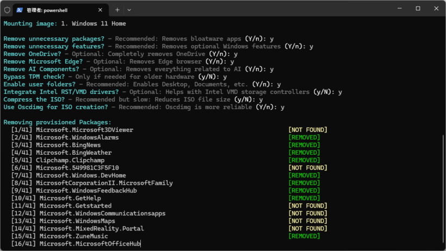The image size is (446, 251).
Task: Click 'Use Oscdimg for ISO creation?' text
Action: [55, 107]
